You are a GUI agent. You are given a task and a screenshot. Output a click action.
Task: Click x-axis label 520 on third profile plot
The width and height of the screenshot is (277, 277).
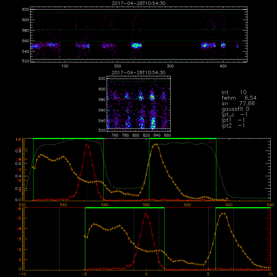point(22,205)
